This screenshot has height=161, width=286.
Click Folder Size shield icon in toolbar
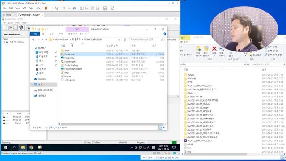(x=21, y=28)
